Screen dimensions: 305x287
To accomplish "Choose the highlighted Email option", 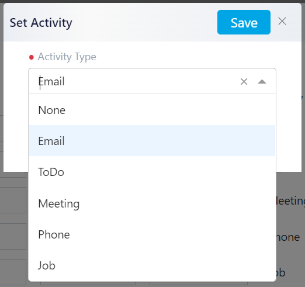I will 152,141.
